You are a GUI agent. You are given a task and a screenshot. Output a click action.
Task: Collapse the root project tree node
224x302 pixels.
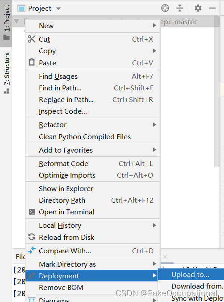(17, 21)
